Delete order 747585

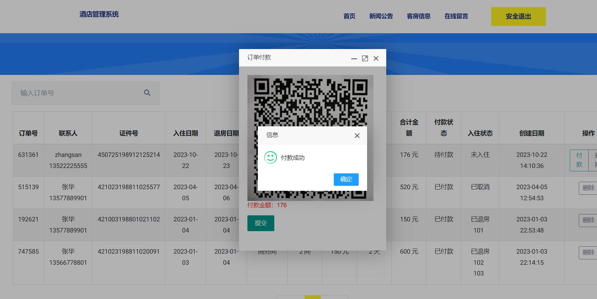point(588,252)
